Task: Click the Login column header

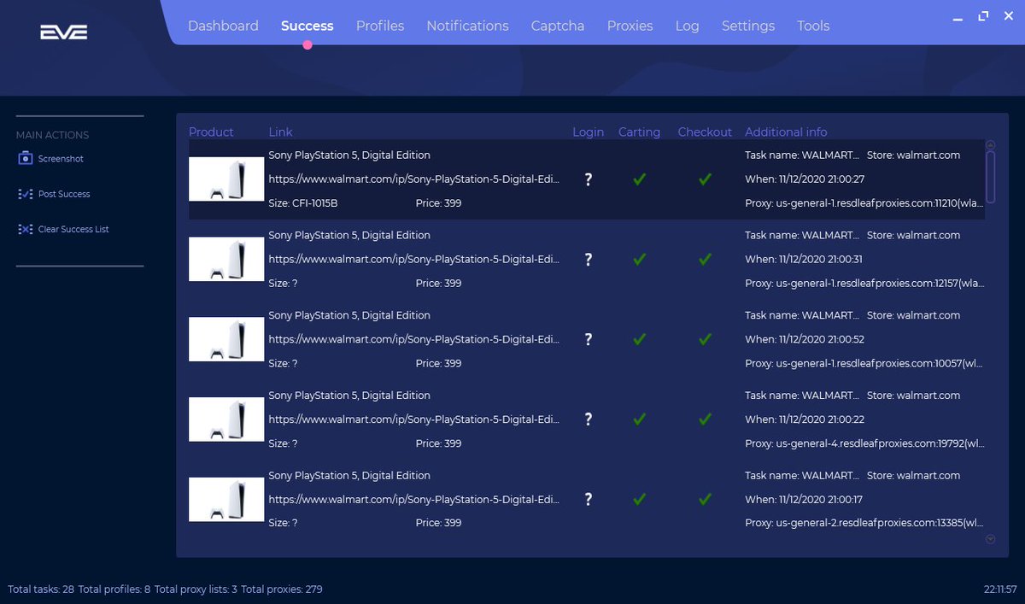Action: (x=588, y=132)
